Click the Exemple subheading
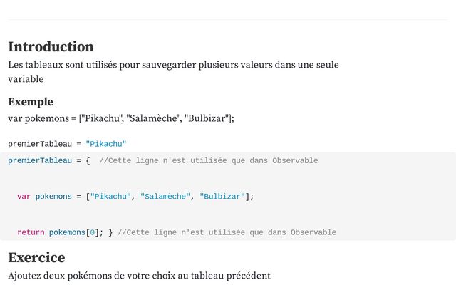This screenshot has height=285, width=456. click(31, 102)
